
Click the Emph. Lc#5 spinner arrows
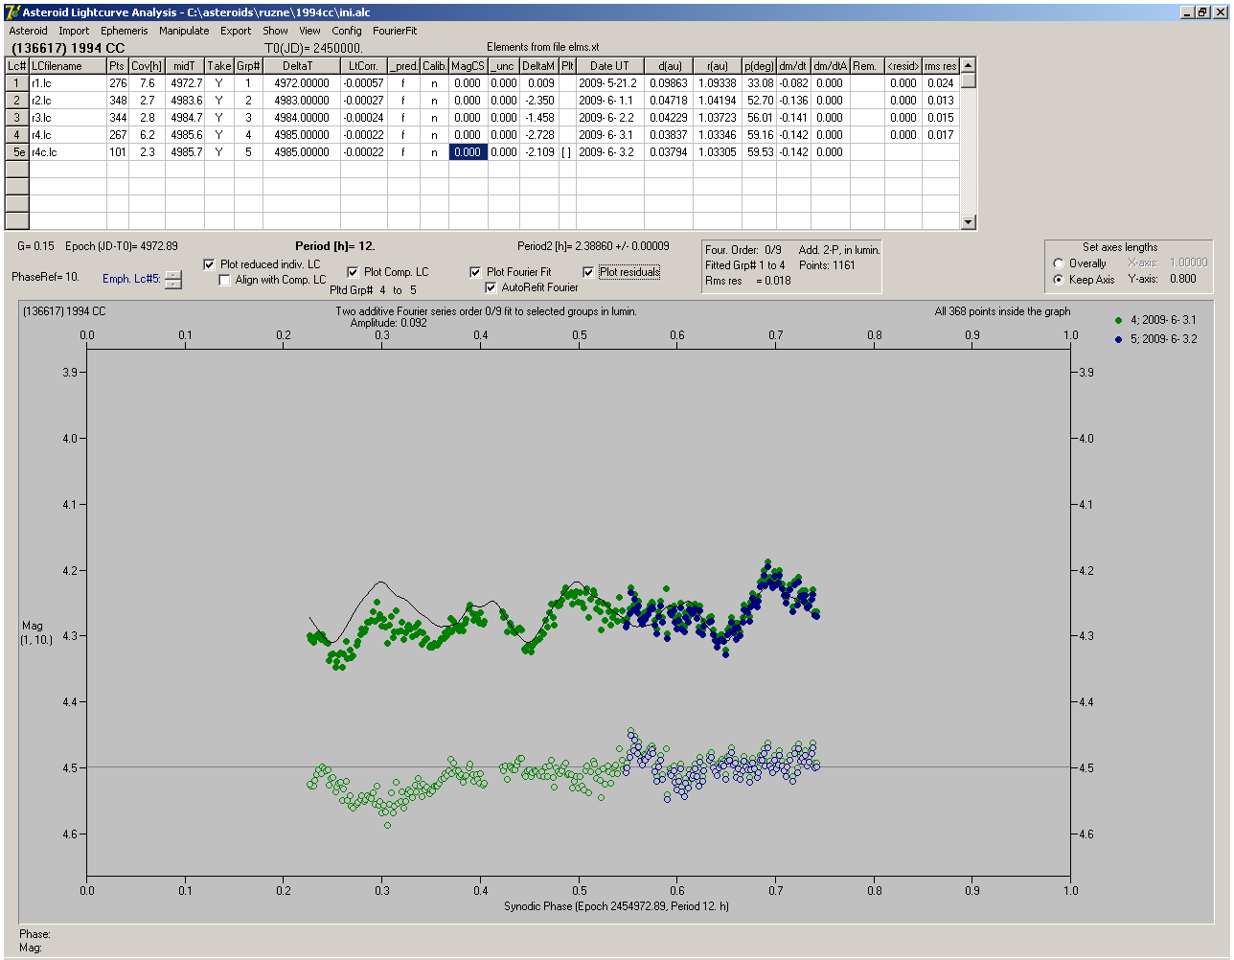click(172, 280)
